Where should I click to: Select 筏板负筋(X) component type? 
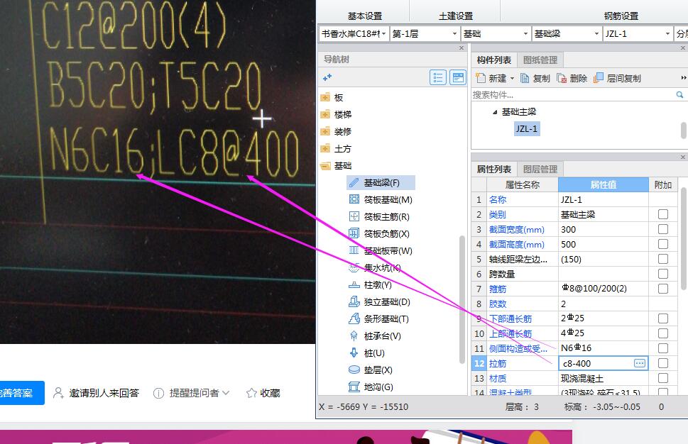click(379, 234)
